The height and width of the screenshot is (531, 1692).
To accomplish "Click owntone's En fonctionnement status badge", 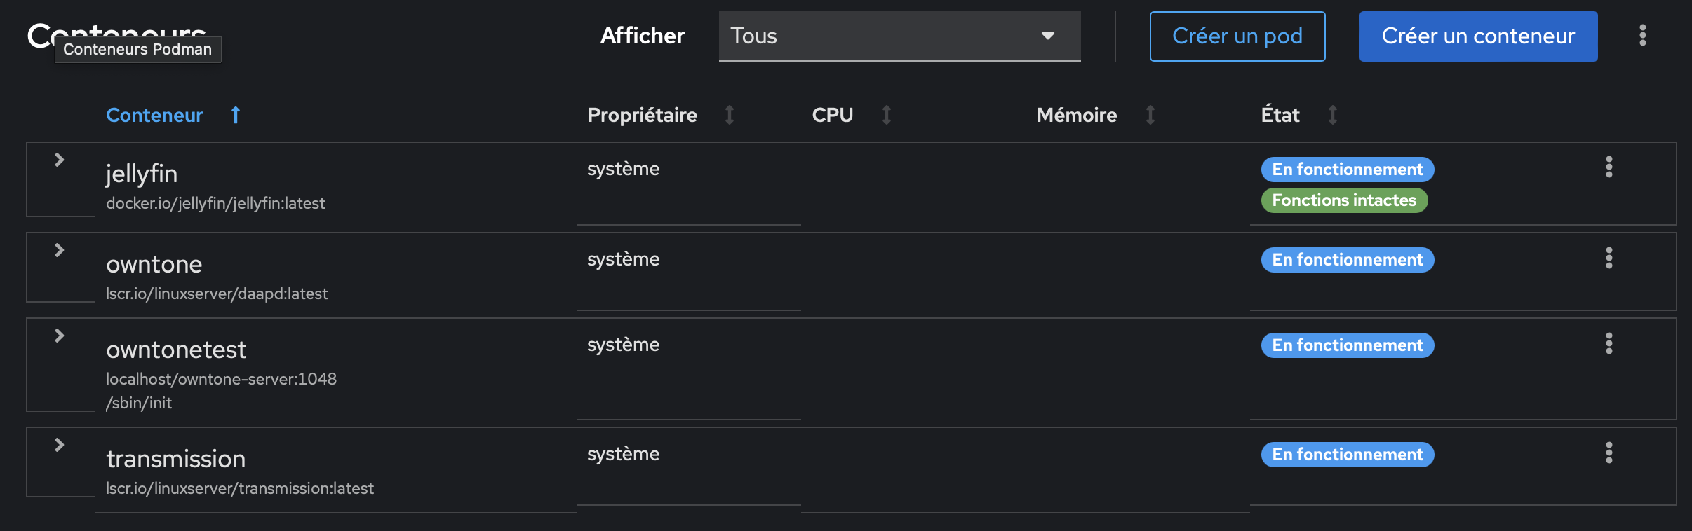I will pos(1346,259).
